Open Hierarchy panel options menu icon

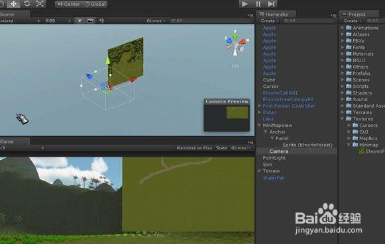(333, 15)
